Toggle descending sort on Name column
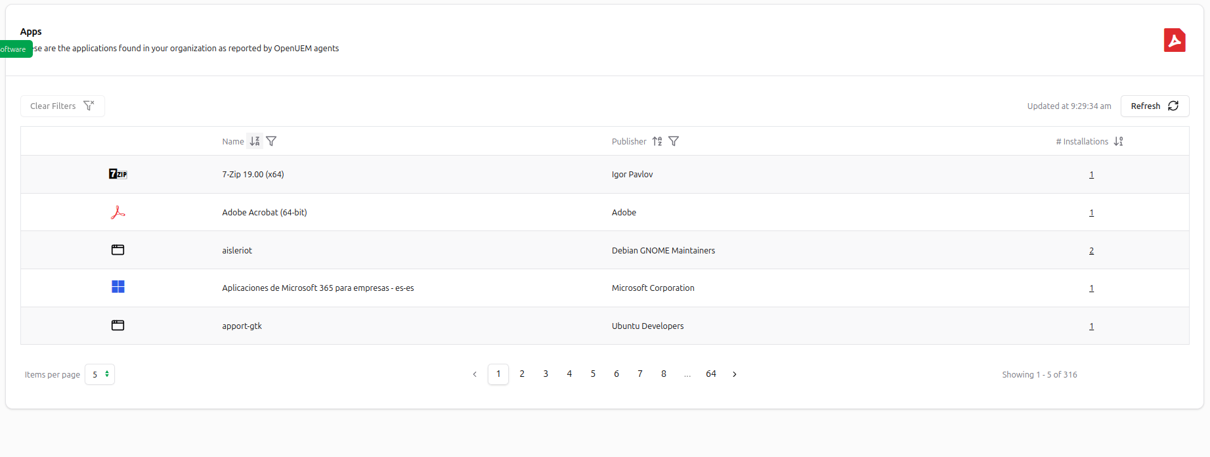Image resolution: width=1210 pixels, height=457 pixels. click(x=255, y=141)
